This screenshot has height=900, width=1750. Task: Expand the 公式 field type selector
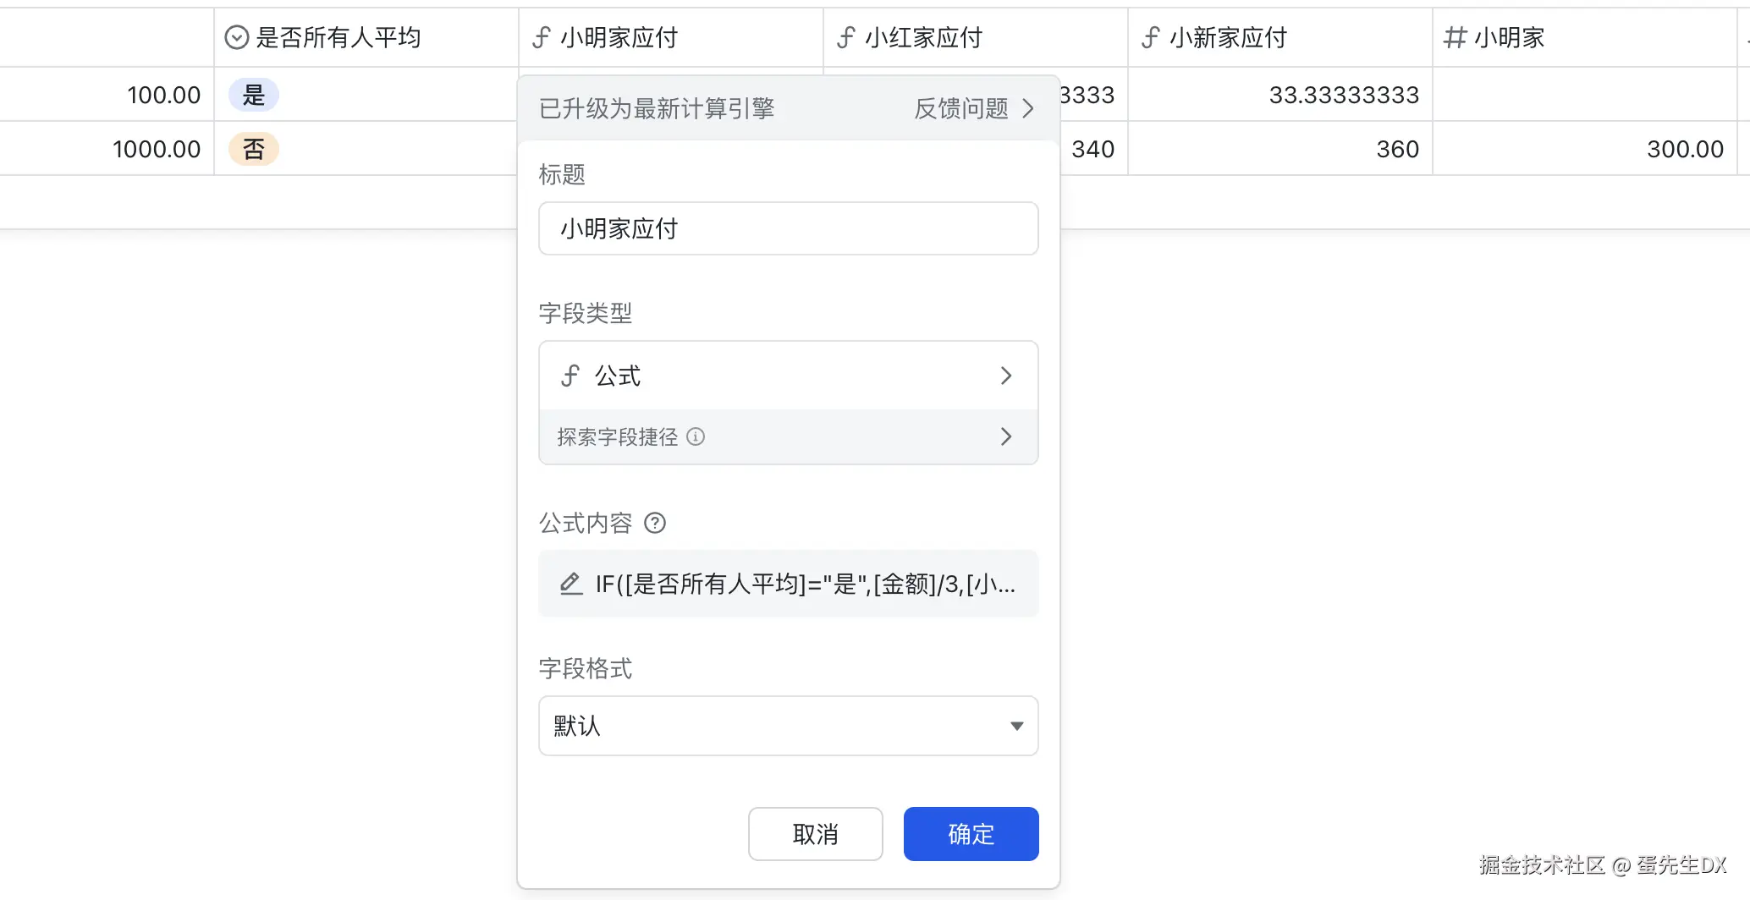pyautogui.click(x=788, y=376)
